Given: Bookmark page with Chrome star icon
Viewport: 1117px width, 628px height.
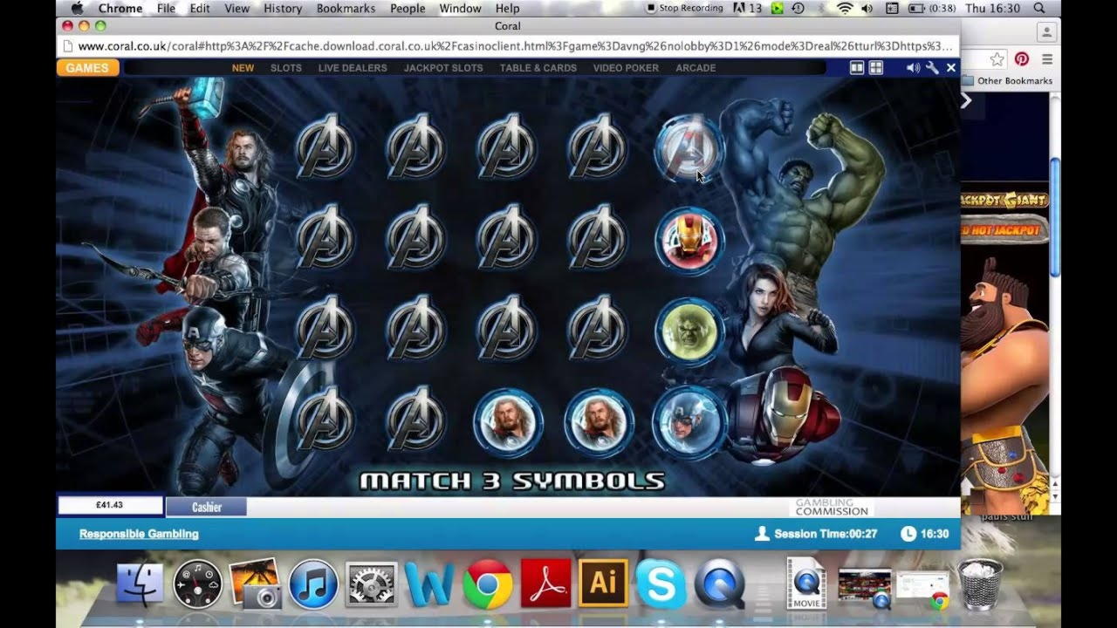Looking at the screenshot, I should (x=997, y=59).
